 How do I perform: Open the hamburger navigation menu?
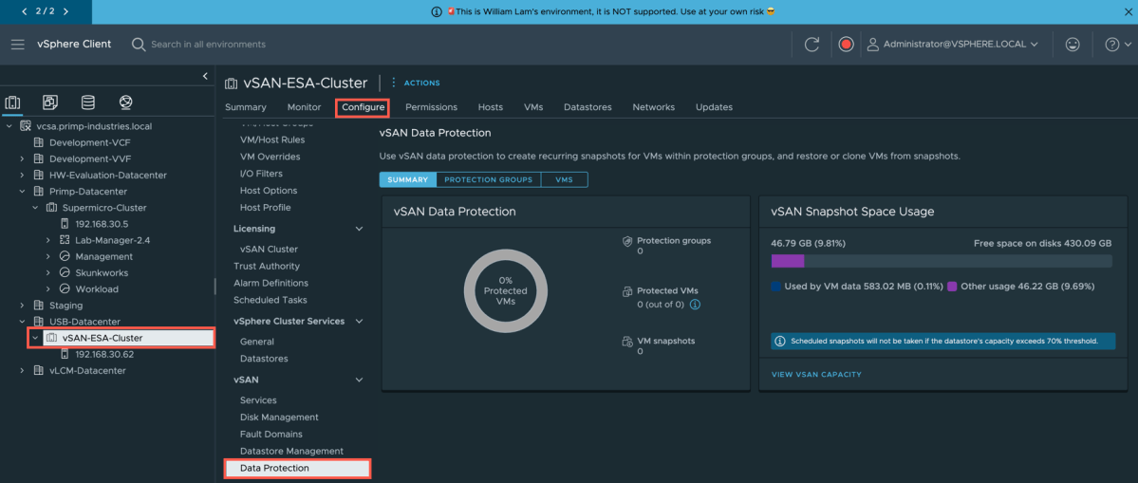(18, 45)
